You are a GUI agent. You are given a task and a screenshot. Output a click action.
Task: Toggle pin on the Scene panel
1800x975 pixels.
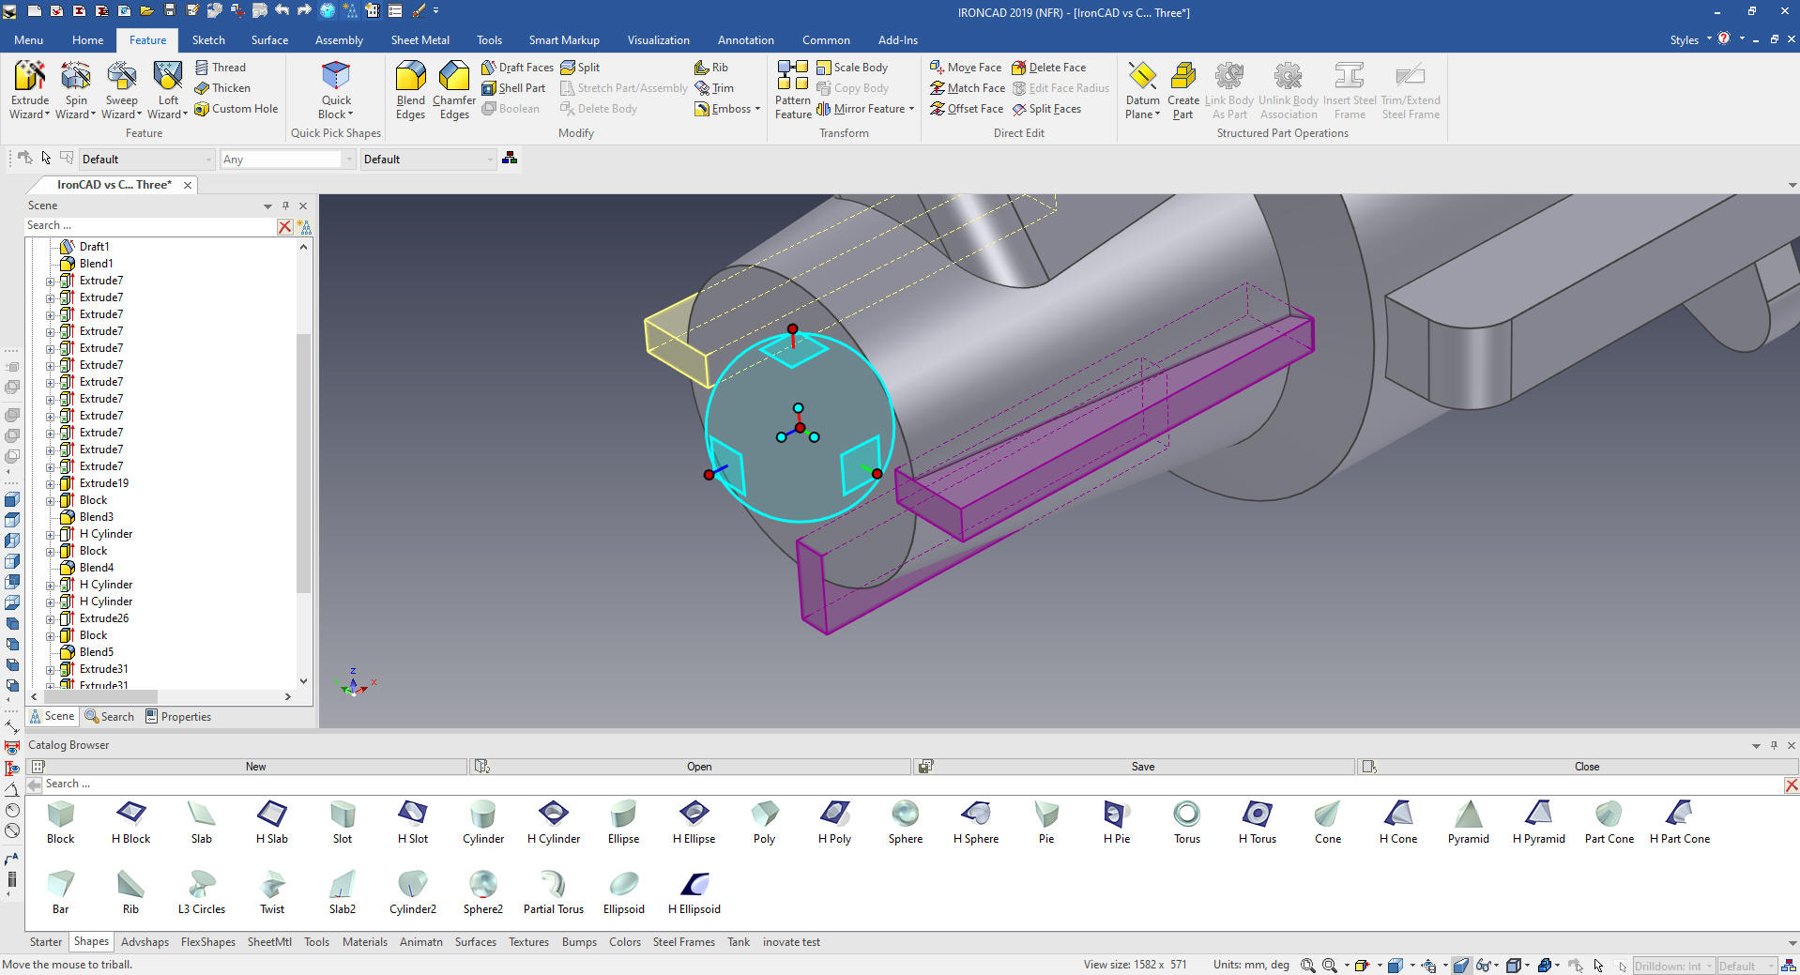pyautogui.click(x=285, y=206)
